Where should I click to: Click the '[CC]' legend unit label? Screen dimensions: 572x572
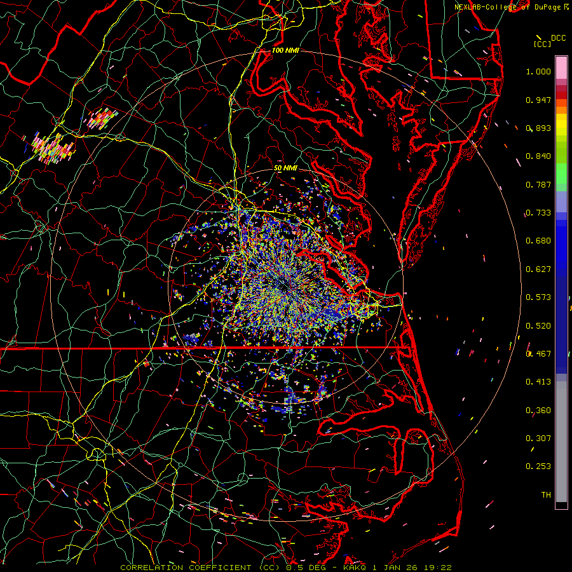pyautogui.click(x=543, y=44)
